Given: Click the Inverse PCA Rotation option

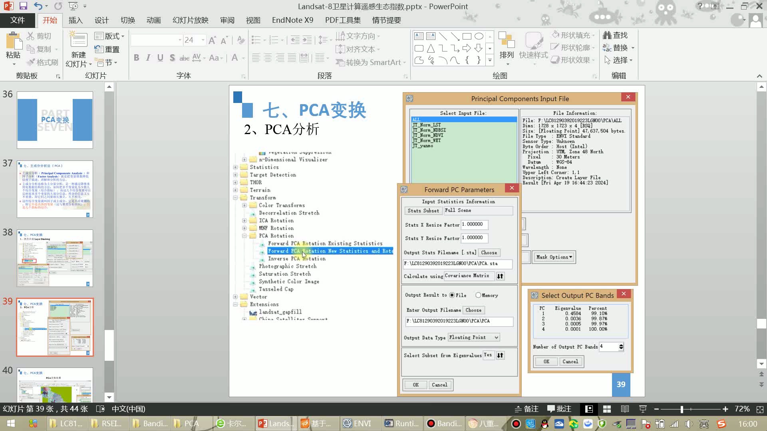Looking at the screenshot, I should pos(296,258).
